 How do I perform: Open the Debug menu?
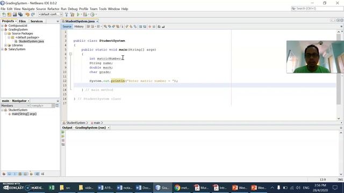pyautogui.click(x=73, y=9)
